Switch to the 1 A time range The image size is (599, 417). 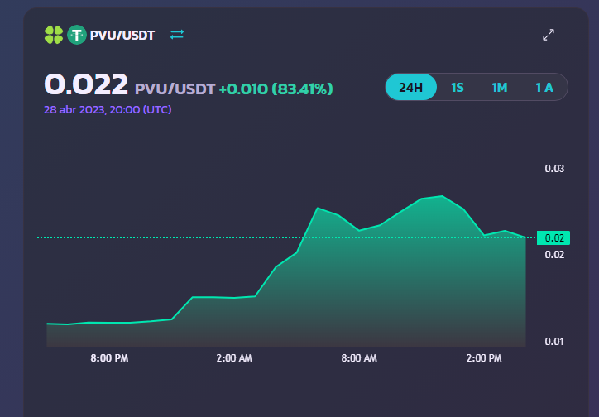click(x=544, y=88)
